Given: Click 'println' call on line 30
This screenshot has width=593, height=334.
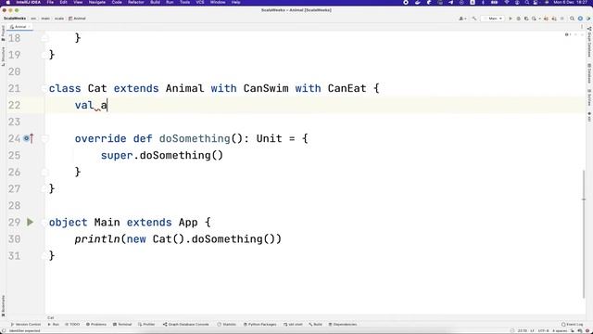Looking at the screenshot, I should pyautogui.click(x=97, y=239).
